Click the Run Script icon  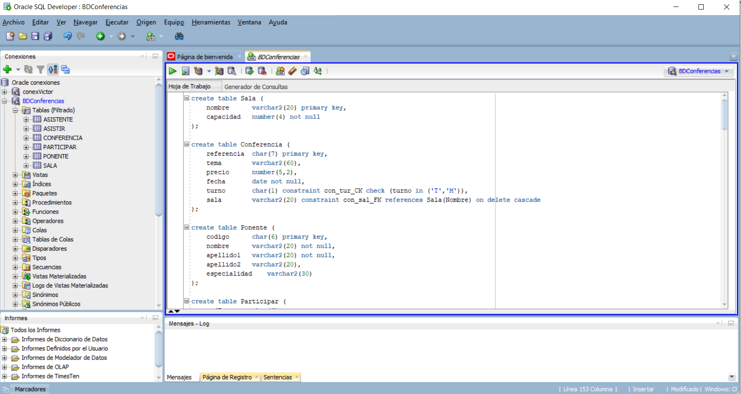[186, 71]
